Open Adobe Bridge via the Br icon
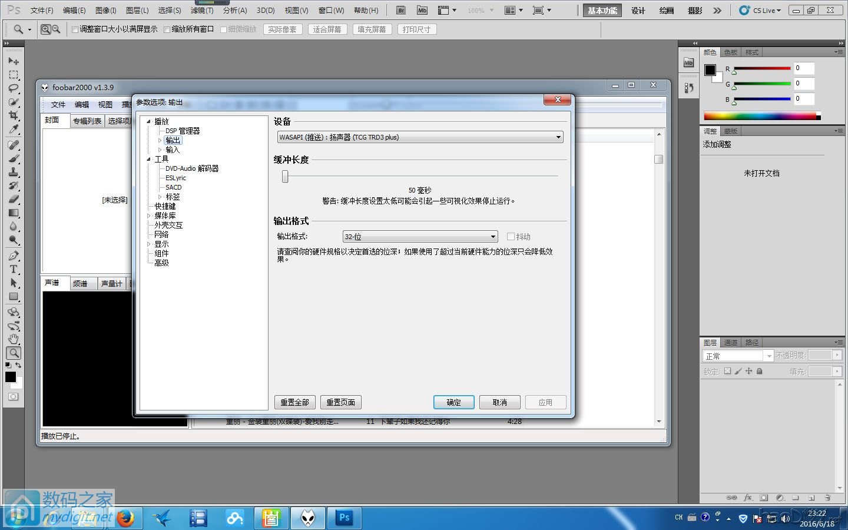The width and height of the screenshot is (848, 530). 400,10
